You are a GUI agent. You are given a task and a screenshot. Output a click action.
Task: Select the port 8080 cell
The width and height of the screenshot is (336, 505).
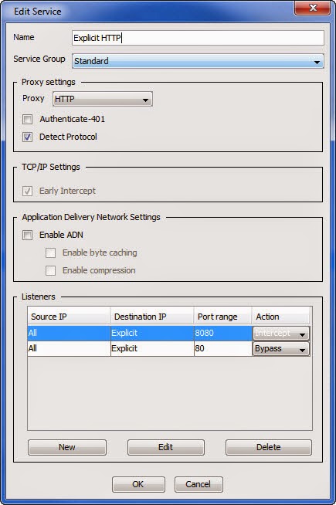tap(223, 333)
